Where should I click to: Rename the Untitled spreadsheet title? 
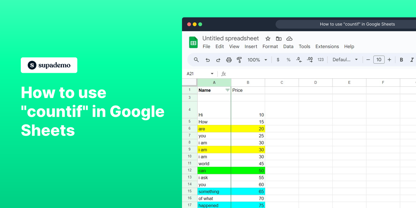coord(231,38)
